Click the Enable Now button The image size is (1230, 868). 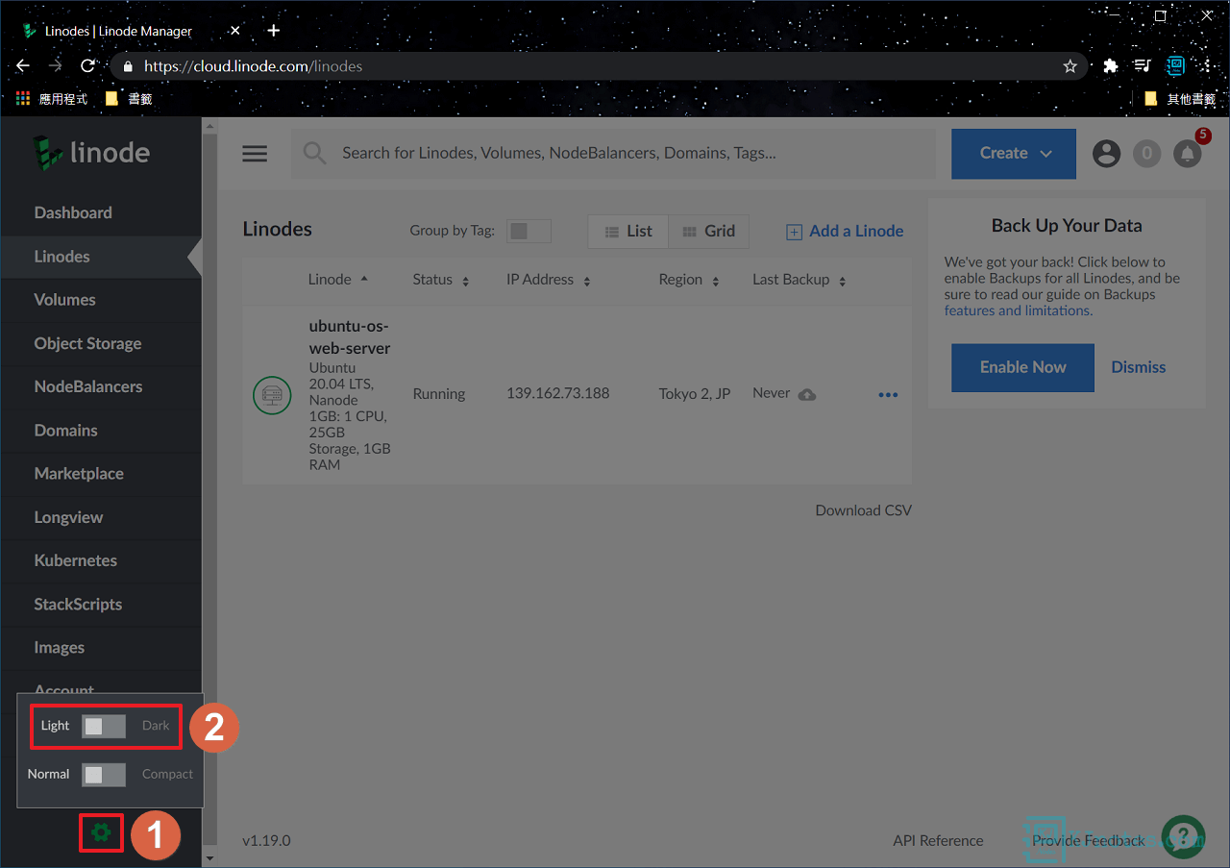pos(1022,367)
